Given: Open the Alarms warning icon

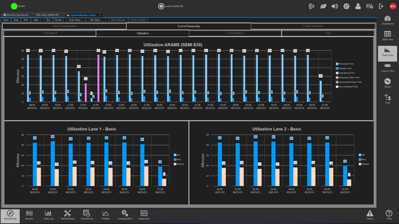Looking at the screenshot, I should [370, 215].
